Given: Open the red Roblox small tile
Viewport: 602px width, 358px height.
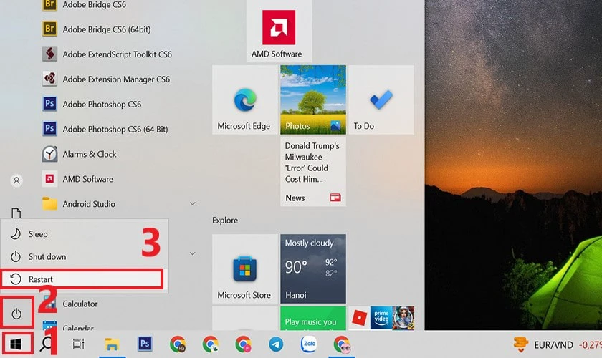Looking at the screenshot, I should [359, 318].
